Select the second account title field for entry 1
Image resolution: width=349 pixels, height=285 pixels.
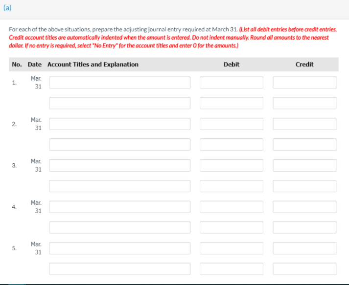tap(120, 103)
